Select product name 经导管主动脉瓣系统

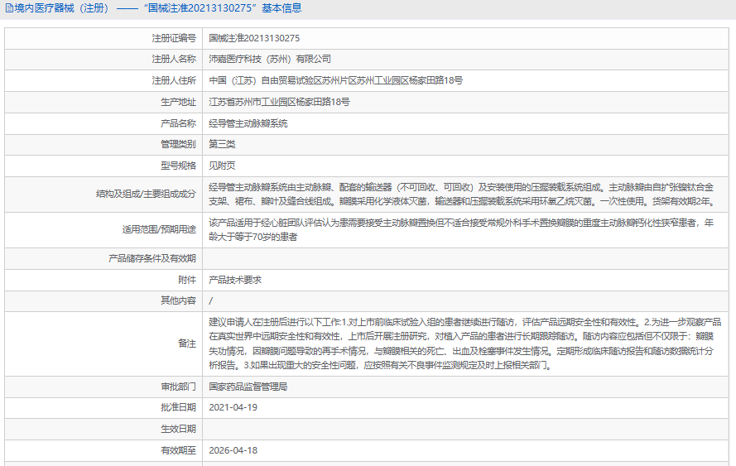[248, 123]
